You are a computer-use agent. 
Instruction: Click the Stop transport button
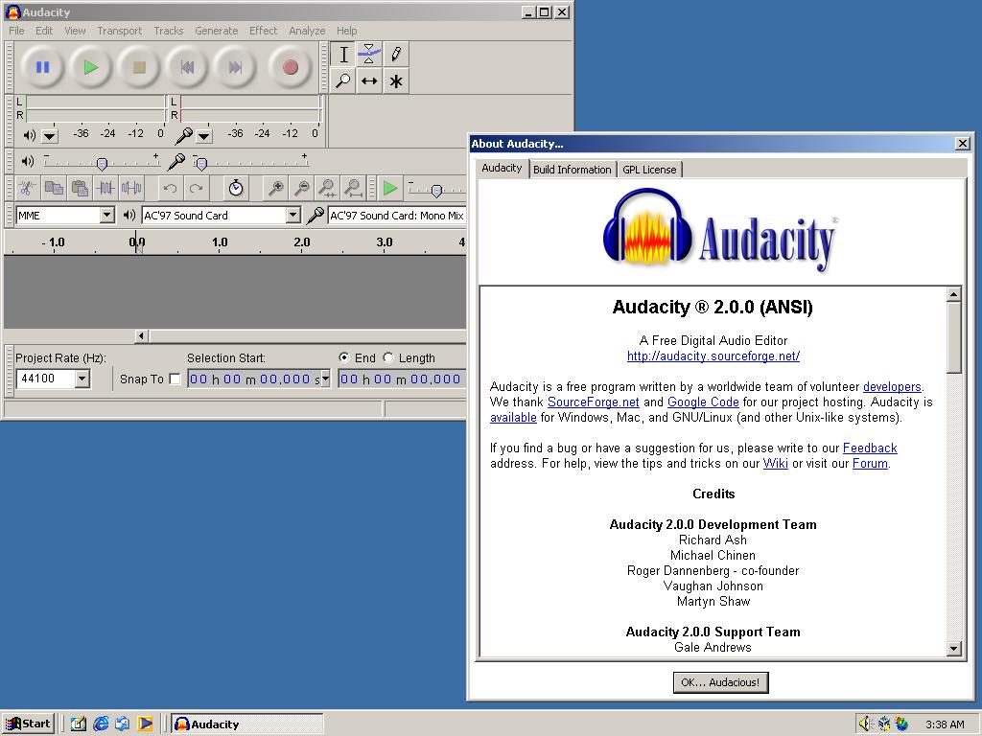click(x=139, y=67)
